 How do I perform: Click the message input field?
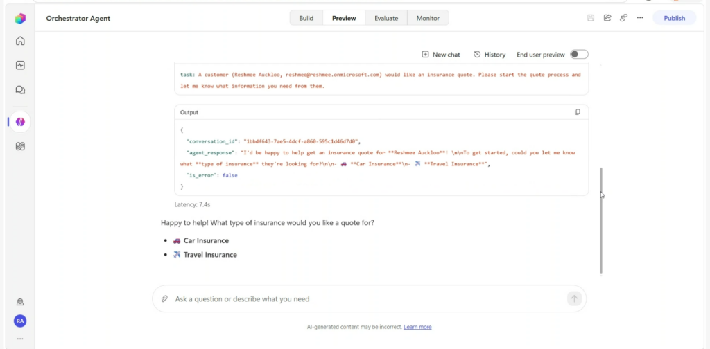tap(369, 299)
